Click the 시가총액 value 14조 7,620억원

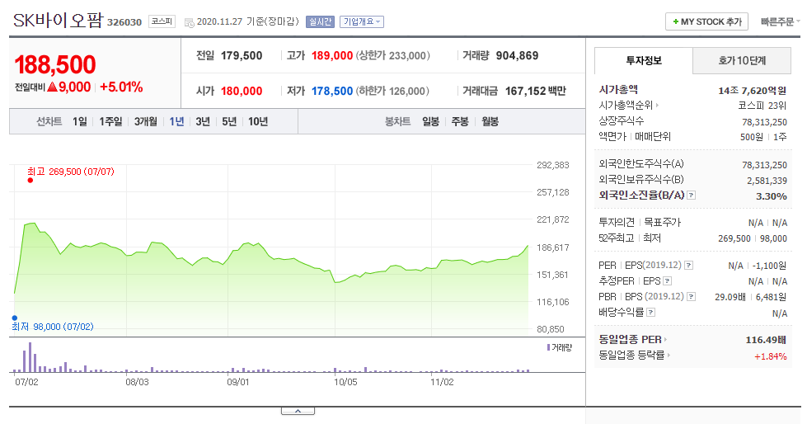(753, 91)
